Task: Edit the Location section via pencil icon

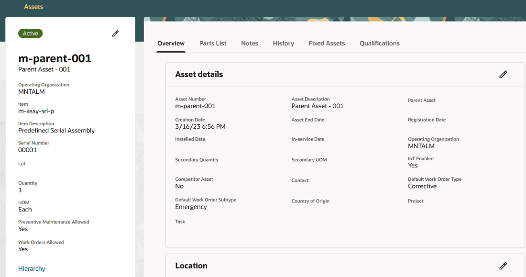Action: point(503,266)
